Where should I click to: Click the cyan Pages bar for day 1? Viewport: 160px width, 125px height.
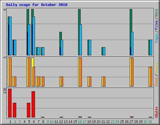click(10, 36)
